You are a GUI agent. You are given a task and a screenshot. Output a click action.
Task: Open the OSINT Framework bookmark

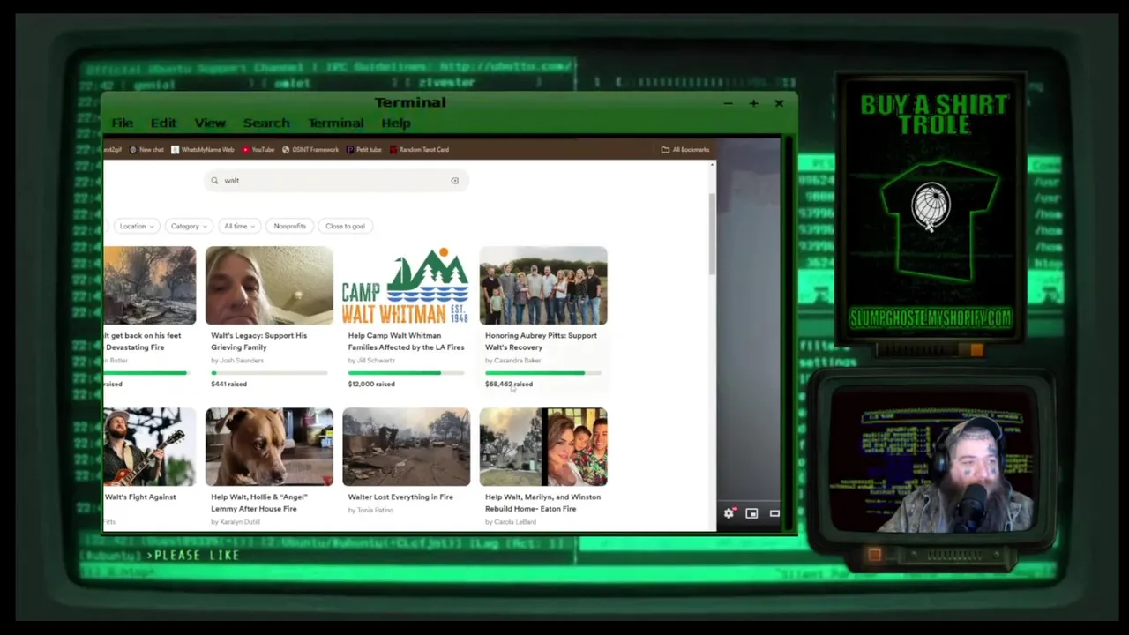pyautogui.click(x=310, y=150)
